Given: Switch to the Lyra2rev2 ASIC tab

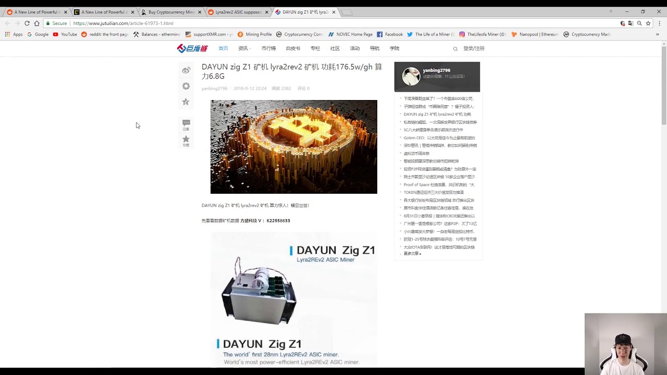Looking at the screenshot, I should [238, 12].
